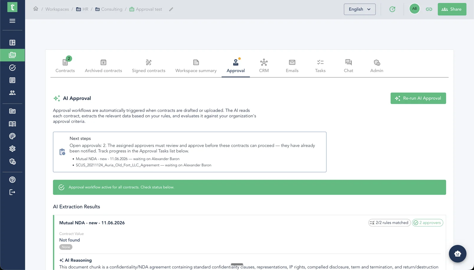Viewport: 474px width, 270px height.
Task: Open the English language dropdown
Action: coord(360,9)
